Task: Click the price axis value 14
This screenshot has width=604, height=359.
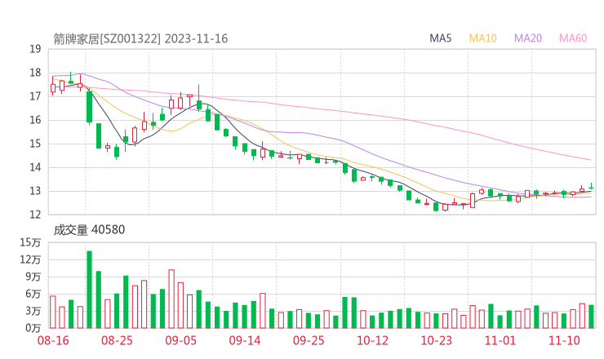Action: (x=35, y=167)
